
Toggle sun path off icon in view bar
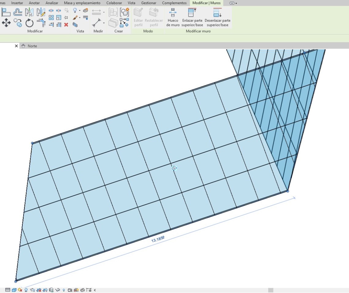tap(20, 290)
